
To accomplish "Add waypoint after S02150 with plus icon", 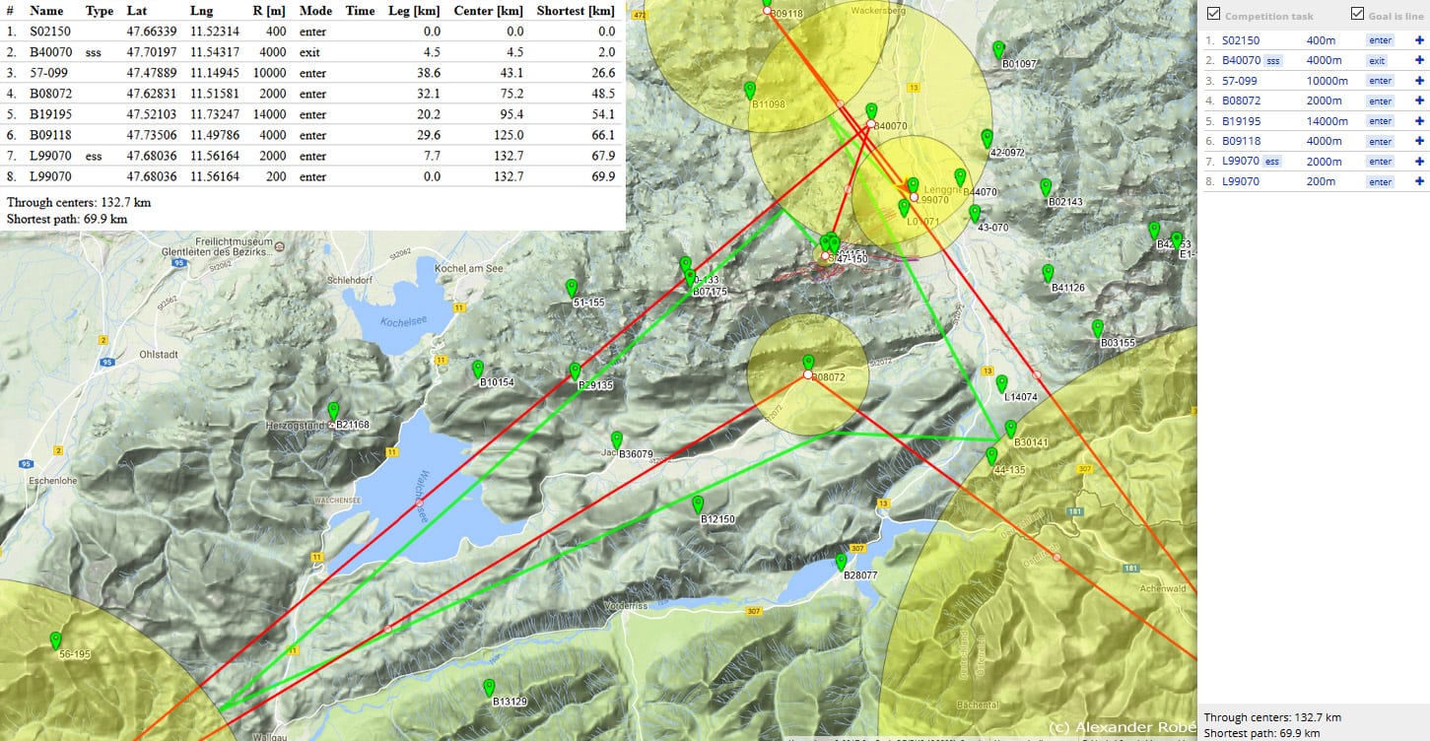I will point(1419,41).
